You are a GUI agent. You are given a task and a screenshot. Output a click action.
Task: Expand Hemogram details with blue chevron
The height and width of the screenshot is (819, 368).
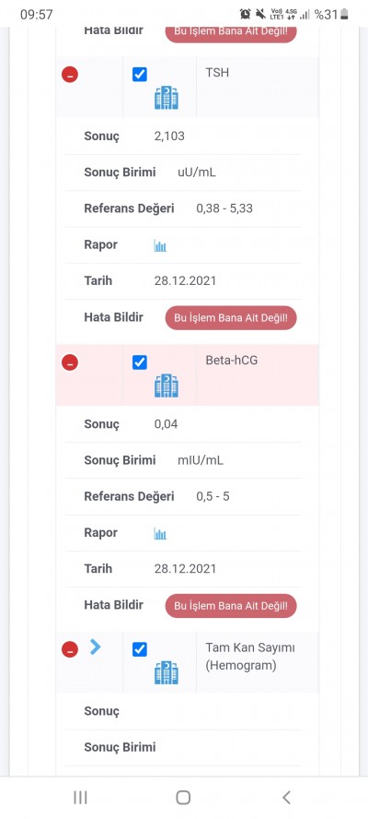coord(95,647)
